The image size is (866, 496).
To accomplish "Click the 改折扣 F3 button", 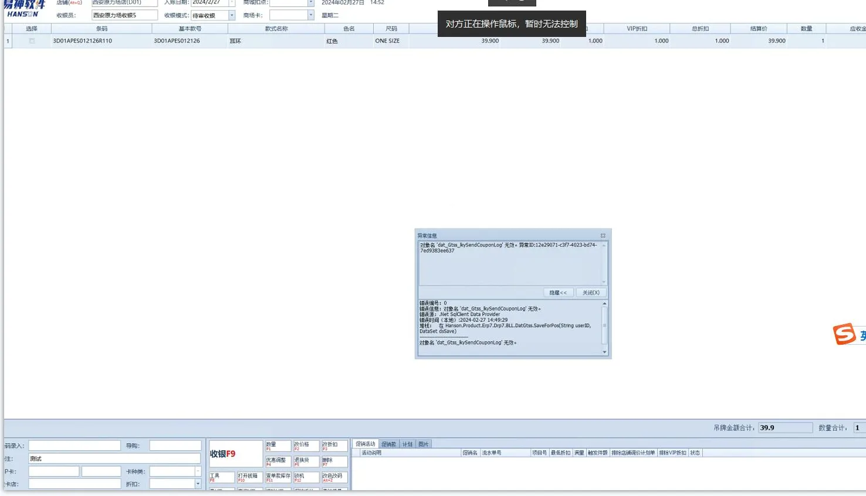I will [x=334, y=446].
